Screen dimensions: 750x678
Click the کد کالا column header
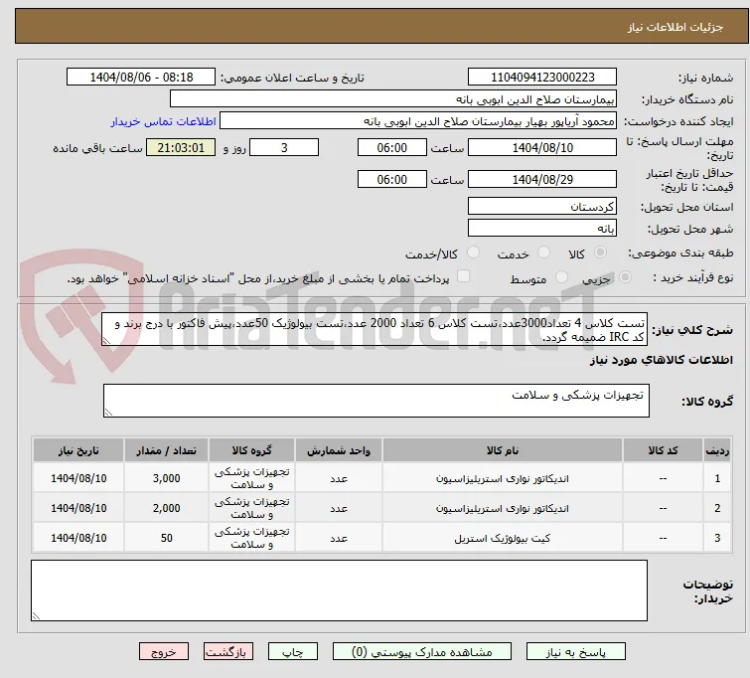coord(663,450)
